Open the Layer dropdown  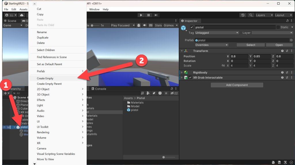pyautogui.click(x=273, y=33)
